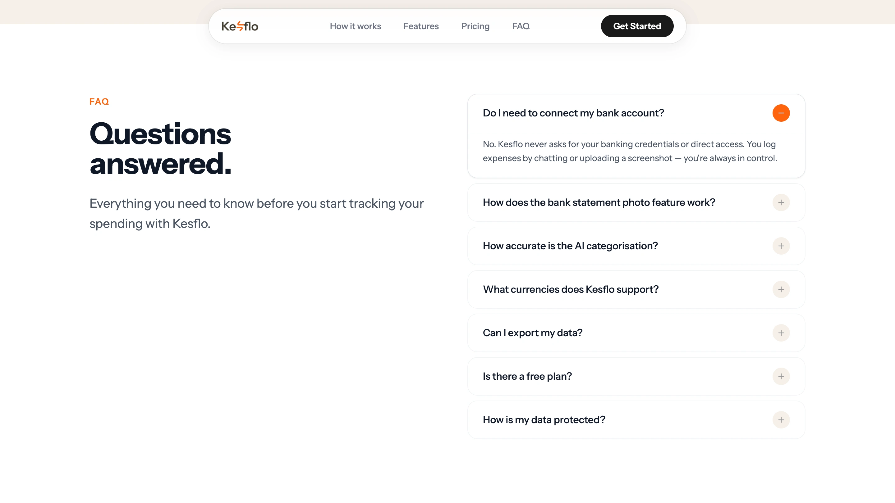
Task: Navigate to Pricing in the navbar
Action: click(x=475, y=26)
